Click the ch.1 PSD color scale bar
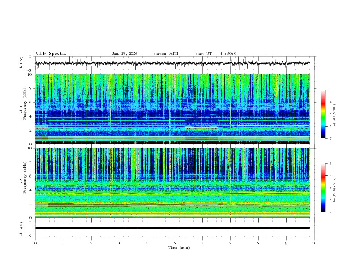The width and height of the screenshot is (354, 273). coord(323,114)
